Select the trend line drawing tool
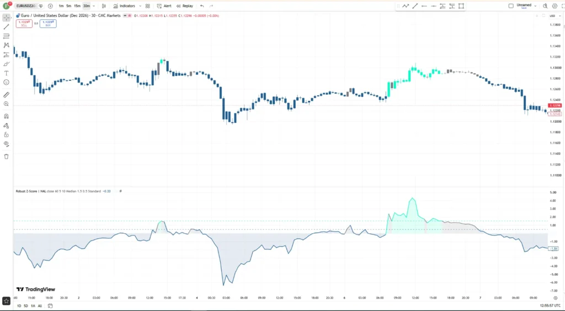Image resolution: width=565 pixels, height=311 pixels. pos(6,27)
